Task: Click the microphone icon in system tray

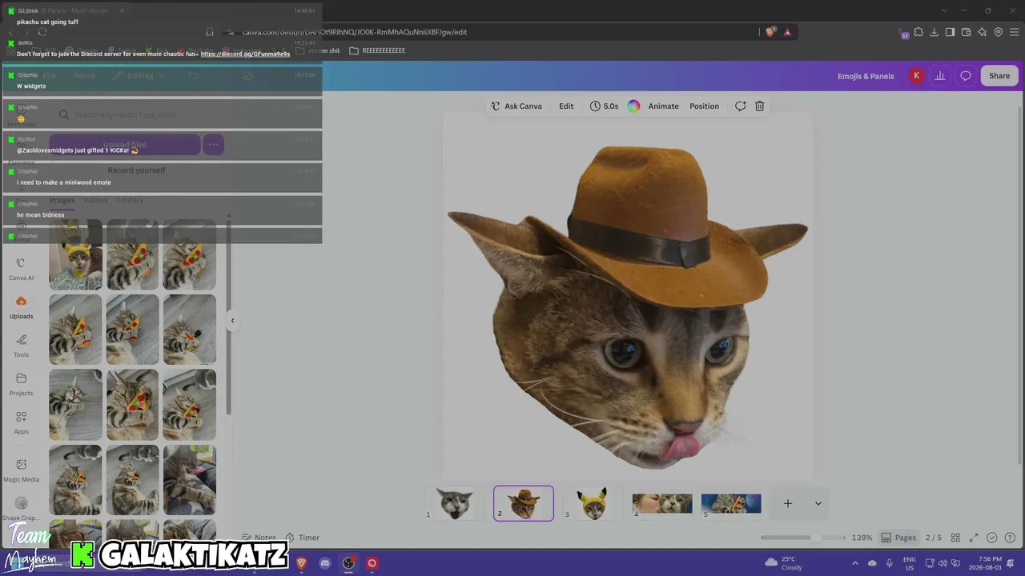Action: point(889,563)
